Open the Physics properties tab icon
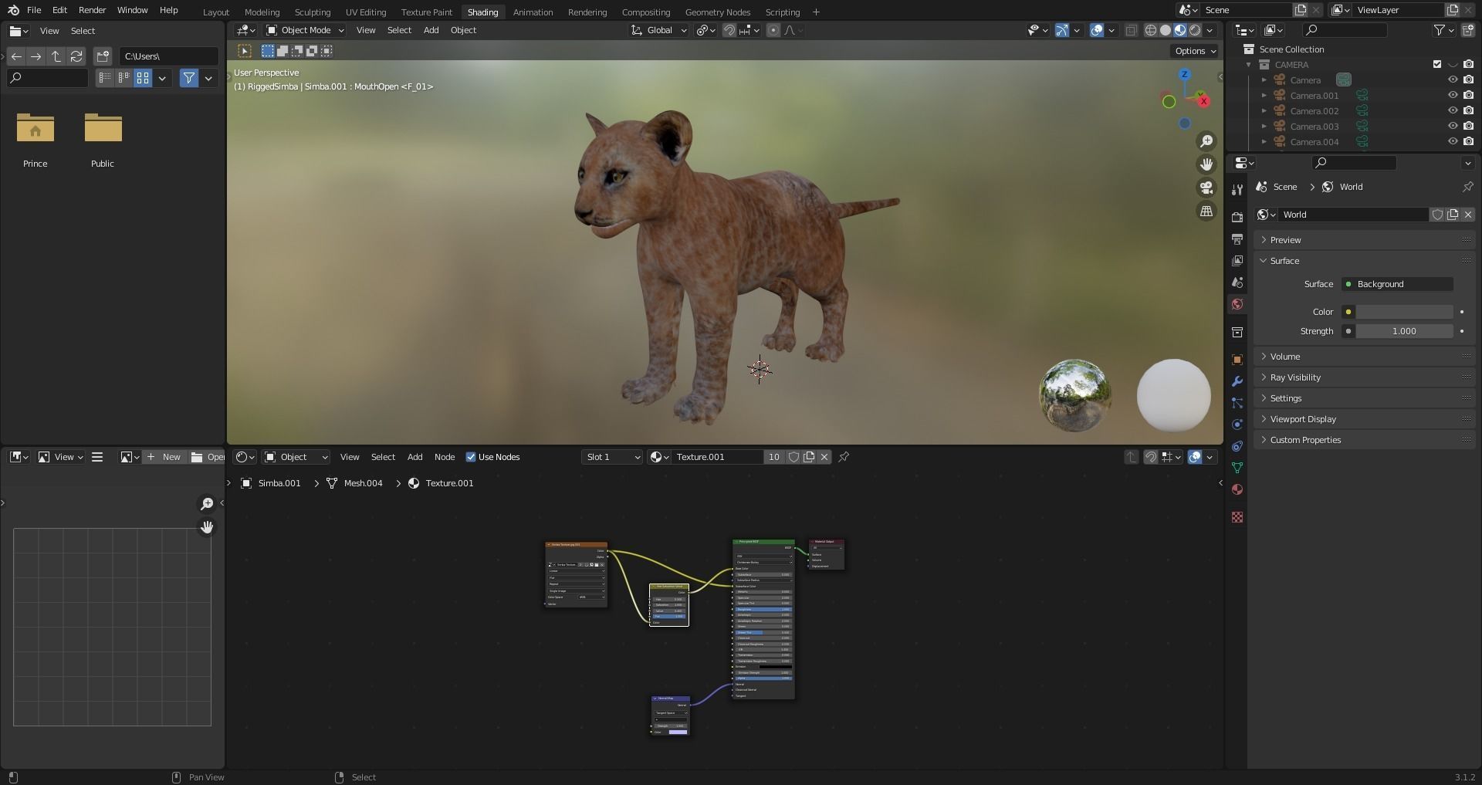 pyautogui.click(x=1237, y=425)
